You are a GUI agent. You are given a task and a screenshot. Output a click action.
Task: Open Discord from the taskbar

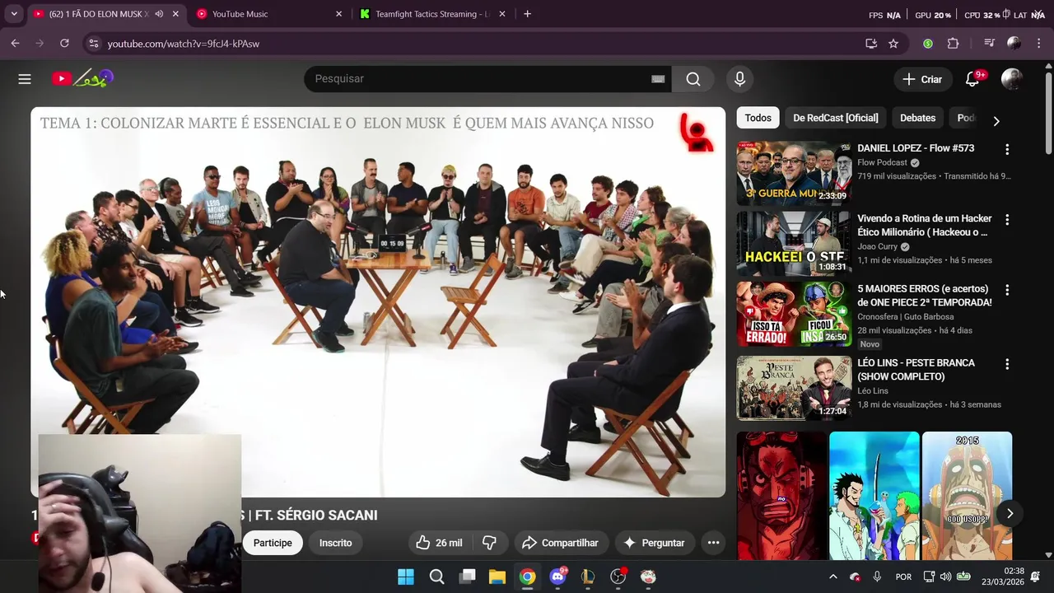(558, 577)
